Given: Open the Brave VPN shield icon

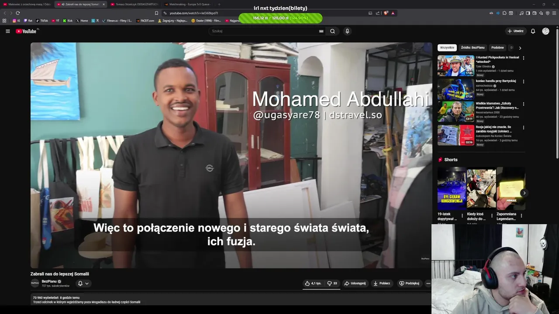Looking at the screenshot, I should [548, 13].
